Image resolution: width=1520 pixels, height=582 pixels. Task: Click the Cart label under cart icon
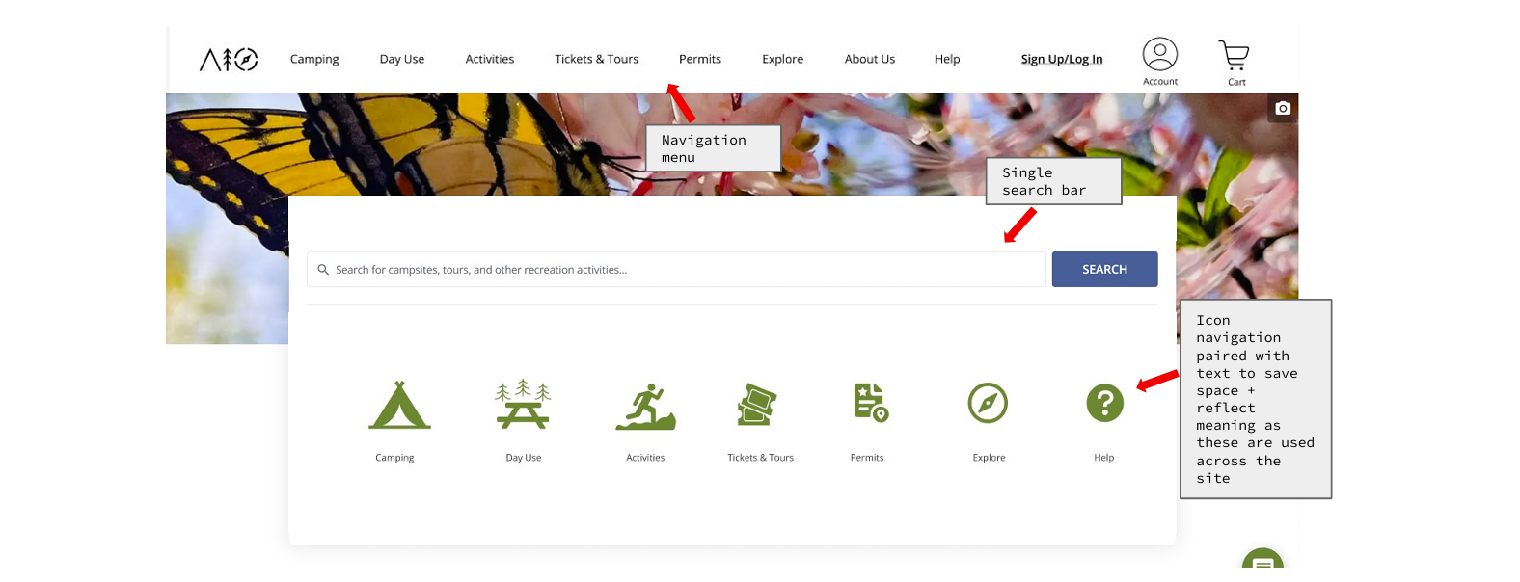point(1236,83)
